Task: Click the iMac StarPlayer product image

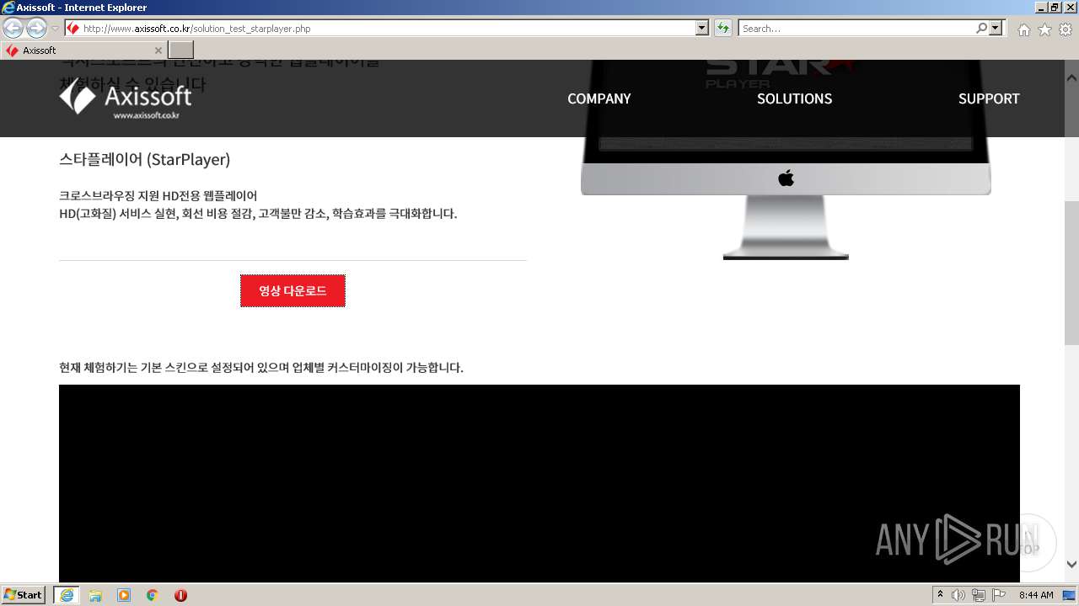Action: click(x=786, y=160)
